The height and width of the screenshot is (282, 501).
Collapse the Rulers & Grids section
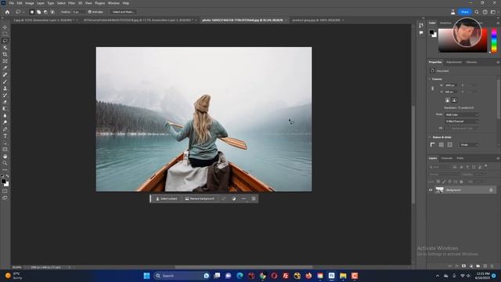click(x=430, y=137)
